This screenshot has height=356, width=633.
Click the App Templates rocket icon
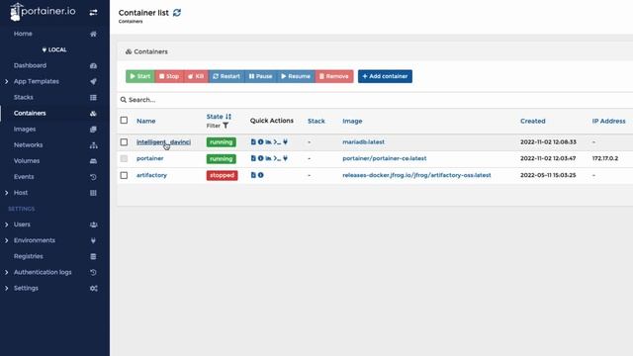point(93,81)
